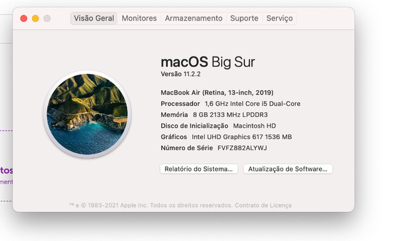Open Relatório do Sistema

(x=199, y=169)
